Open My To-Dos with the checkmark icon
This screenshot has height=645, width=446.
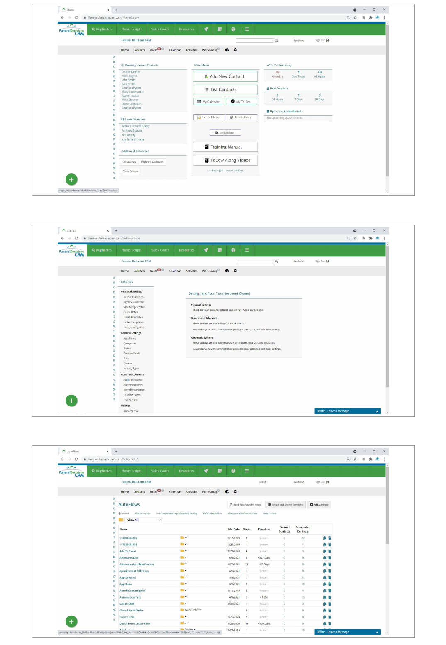point(241,102)
